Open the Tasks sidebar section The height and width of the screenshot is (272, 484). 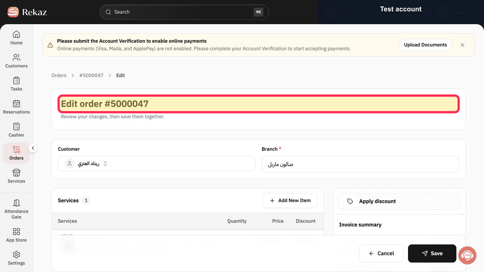coord(16,84)
